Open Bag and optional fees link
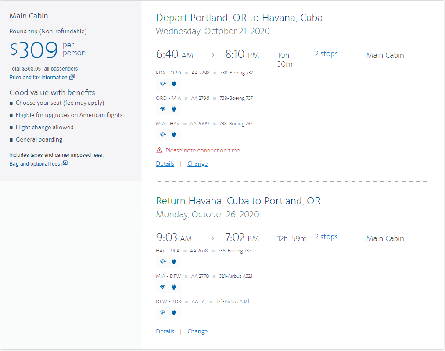This screenshot has width=445, height=351. coord(35,163)
